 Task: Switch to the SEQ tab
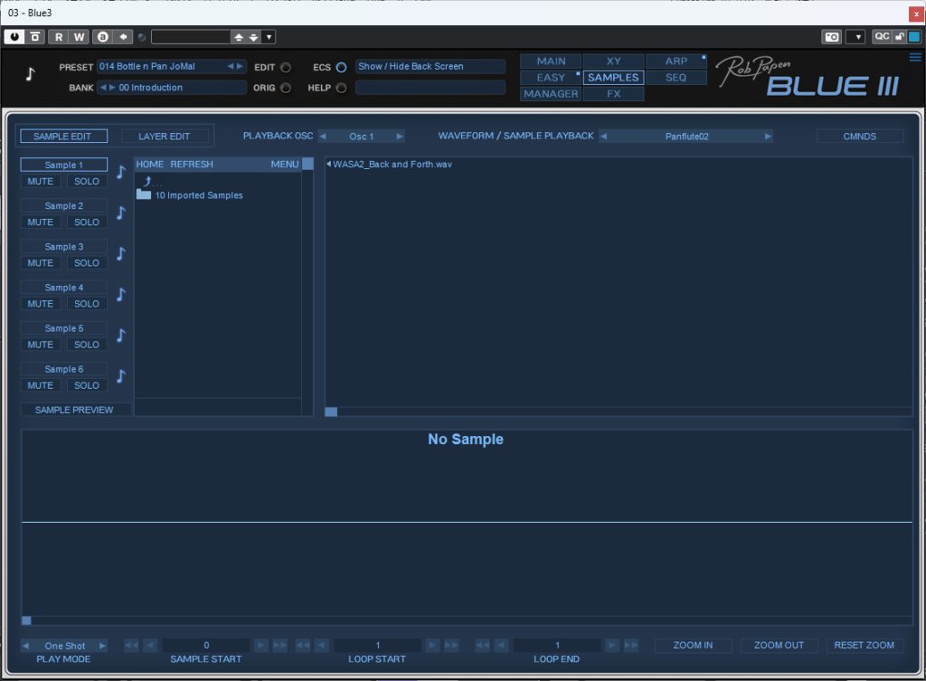pos(676,77)
